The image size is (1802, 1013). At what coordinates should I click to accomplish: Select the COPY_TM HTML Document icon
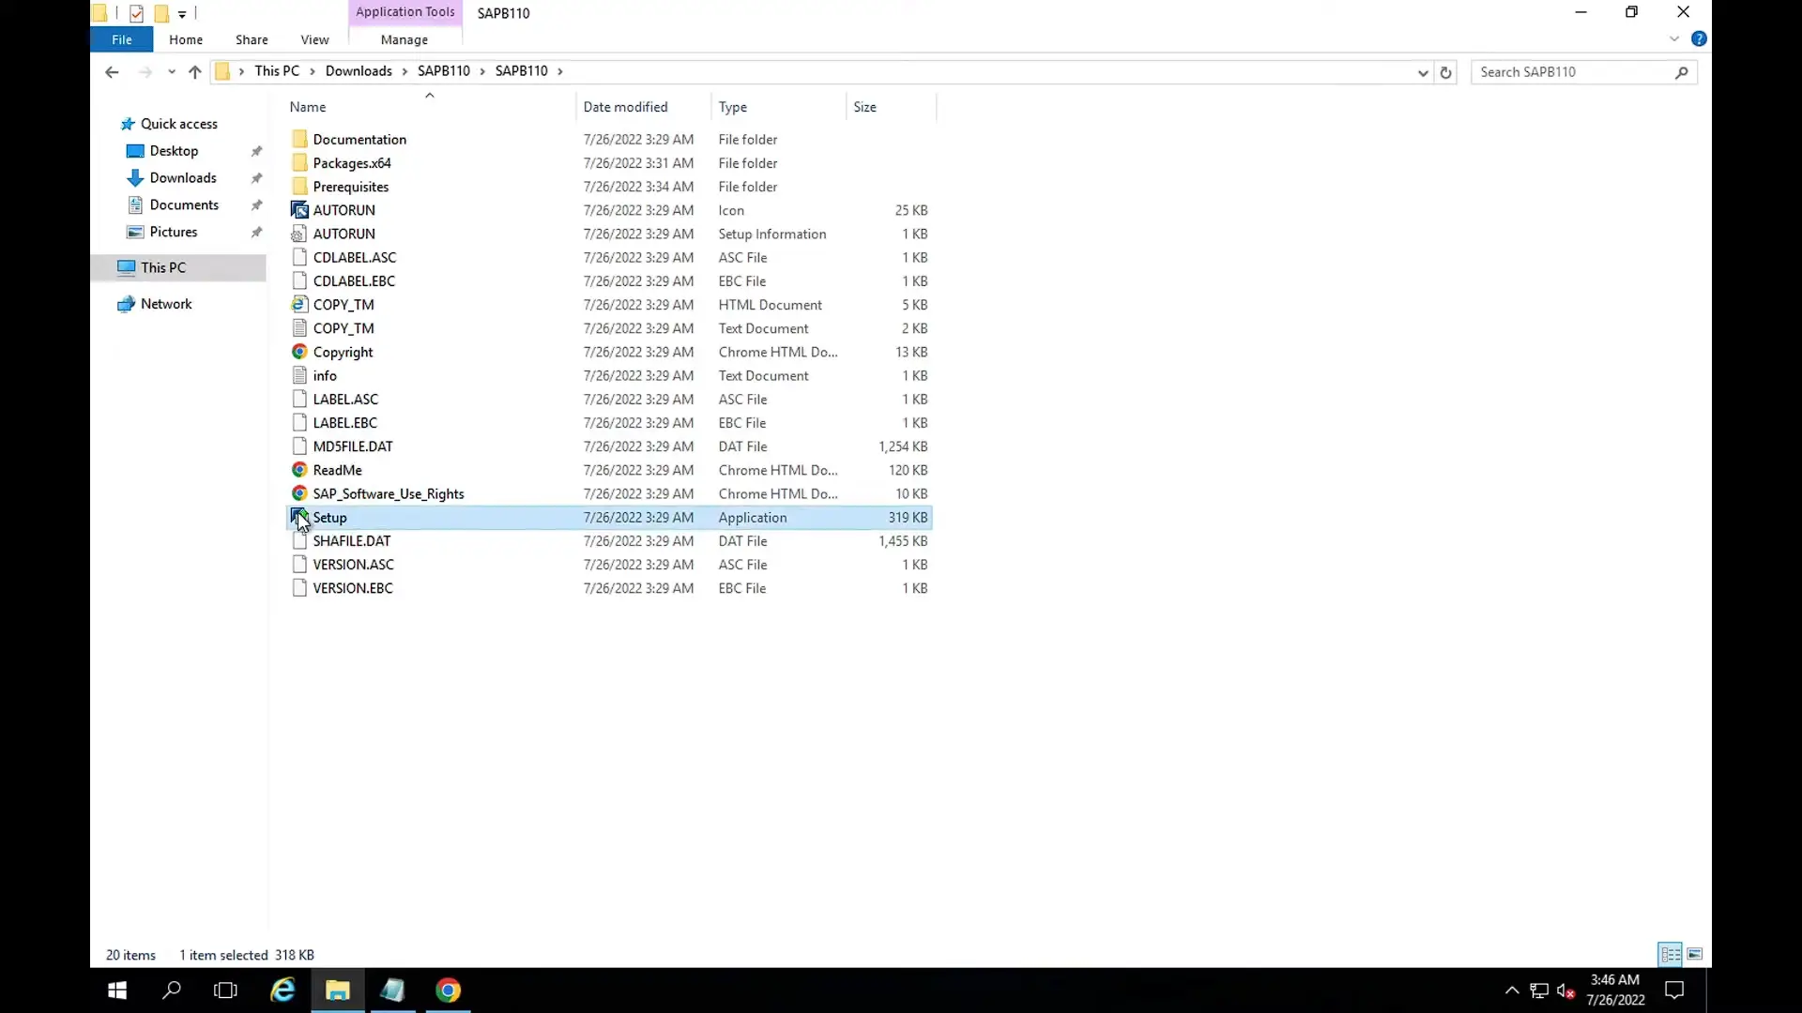(x=299, y=304)
